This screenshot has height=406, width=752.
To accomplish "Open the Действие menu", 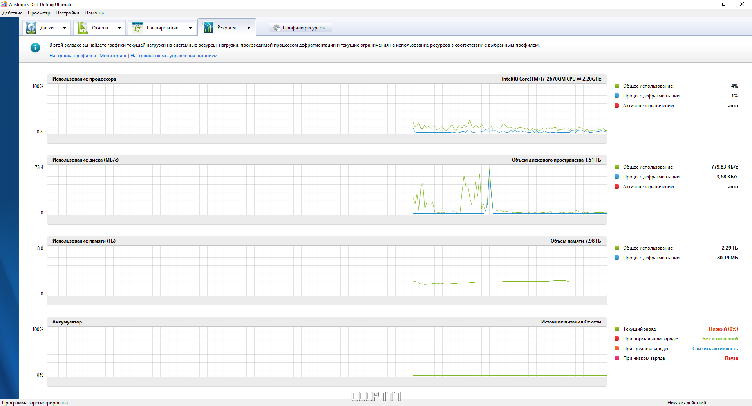I will pos(12,13).
